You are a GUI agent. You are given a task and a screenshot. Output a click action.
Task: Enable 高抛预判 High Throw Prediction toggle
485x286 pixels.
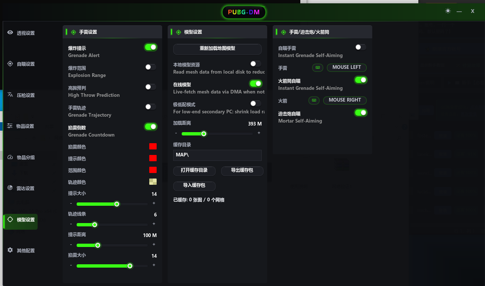point(150,87)
